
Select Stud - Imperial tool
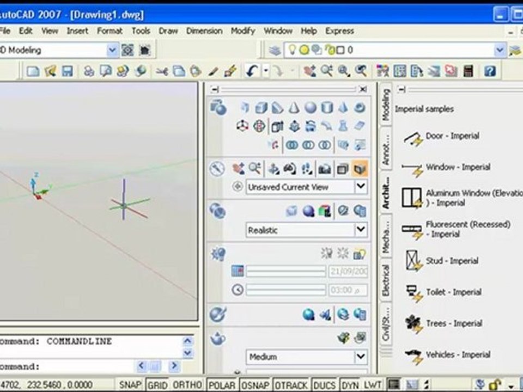[442, 261]
